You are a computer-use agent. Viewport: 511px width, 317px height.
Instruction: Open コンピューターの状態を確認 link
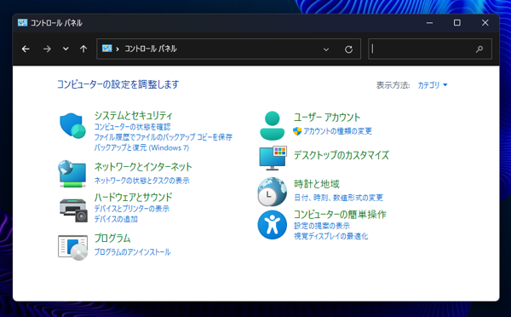coord(132,126)
